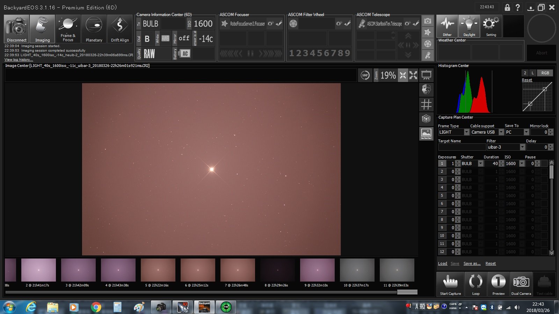Open the Setting gear
Image resolution: width=559 pixels, height=314 pixels.
pyautogui.click(x=491, y=26)
